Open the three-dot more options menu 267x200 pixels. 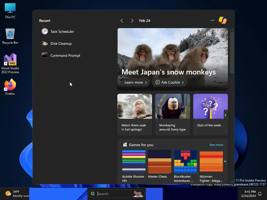(212, 20)
